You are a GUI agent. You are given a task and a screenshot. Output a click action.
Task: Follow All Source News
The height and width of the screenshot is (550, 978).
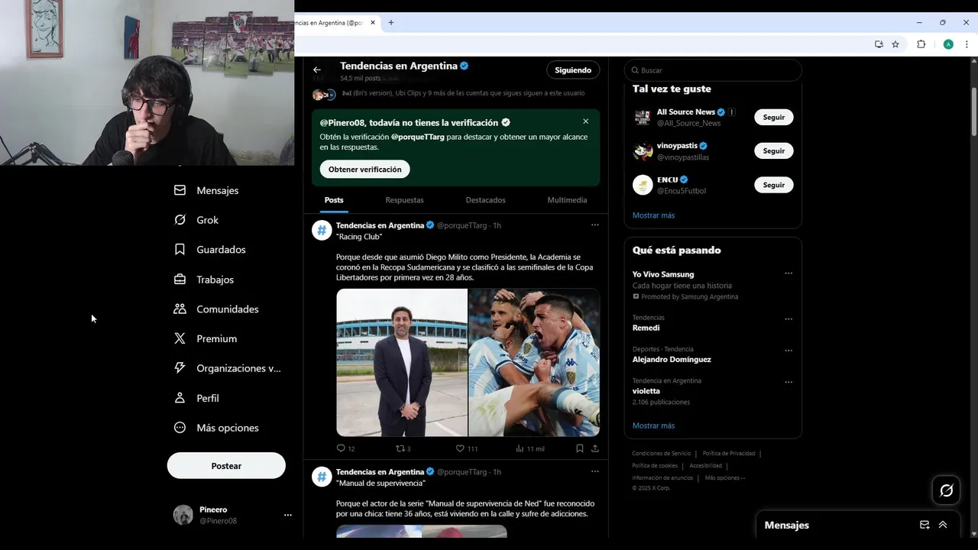click(774, 117)
